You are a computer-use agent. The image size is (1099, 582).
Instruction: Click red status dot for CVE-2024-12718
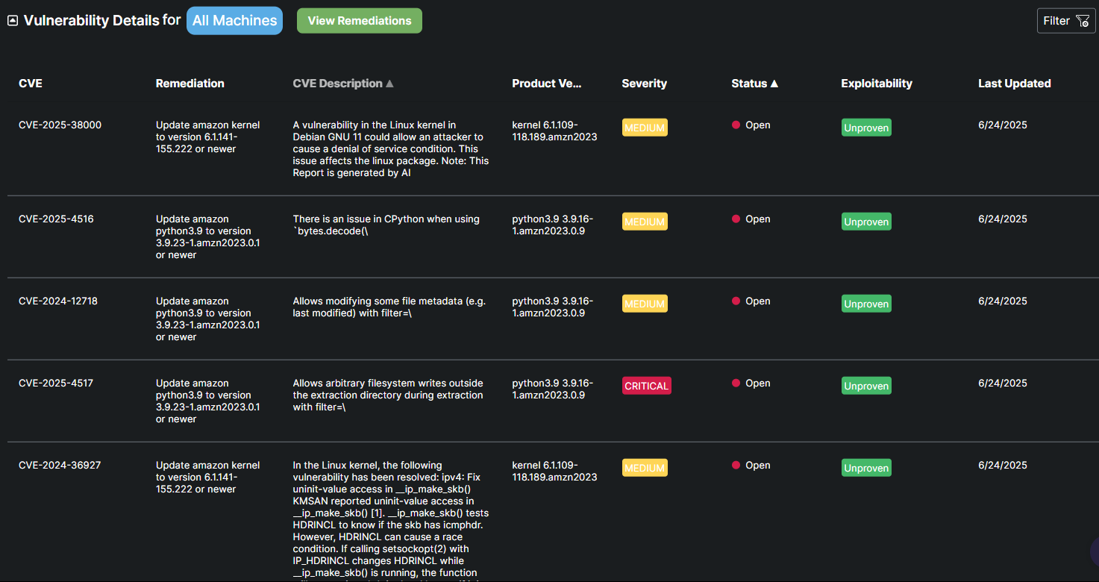pyautogui.click(x=736, y=301)
